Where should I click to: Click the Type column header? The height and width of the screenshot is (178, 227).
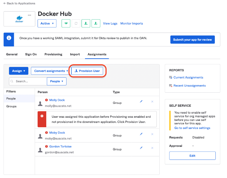pos(116,92)
